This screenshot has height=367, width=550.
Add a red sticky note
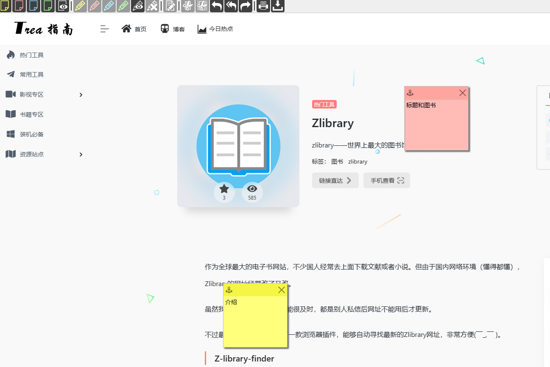[x=19, y=6]
